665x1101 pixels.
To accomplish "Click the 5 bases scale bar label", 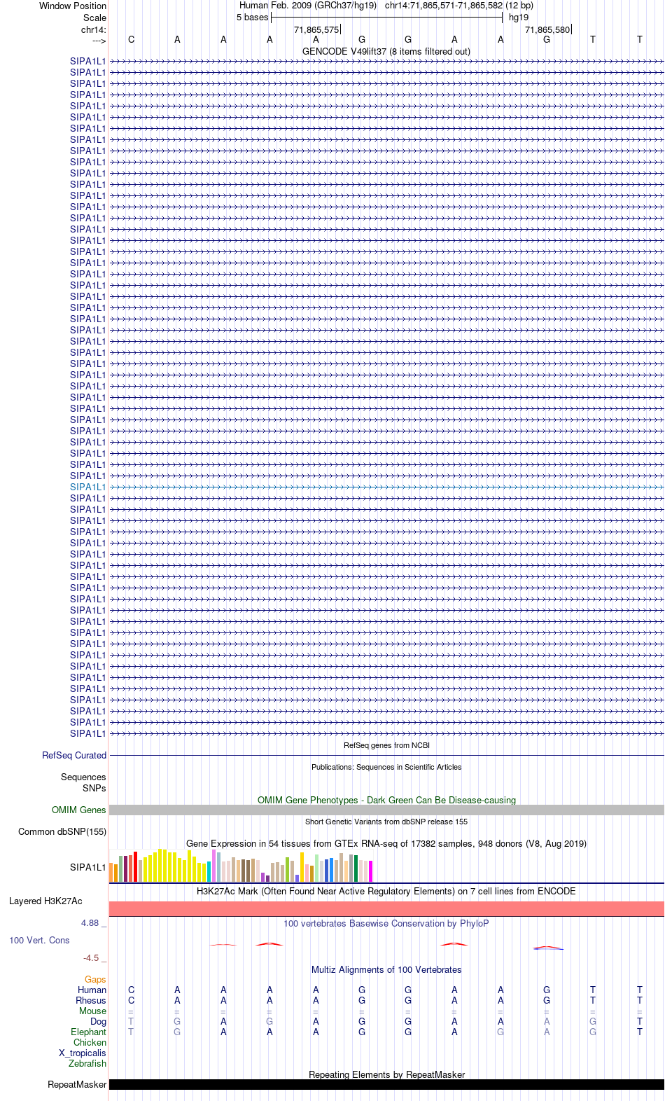I will (x=252, y=18).
